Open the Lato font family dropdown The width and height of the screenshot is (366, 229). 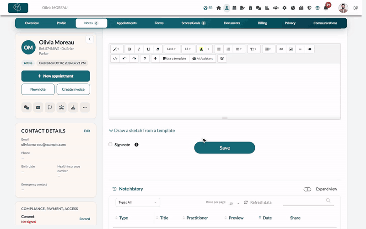tap(172, 49)
